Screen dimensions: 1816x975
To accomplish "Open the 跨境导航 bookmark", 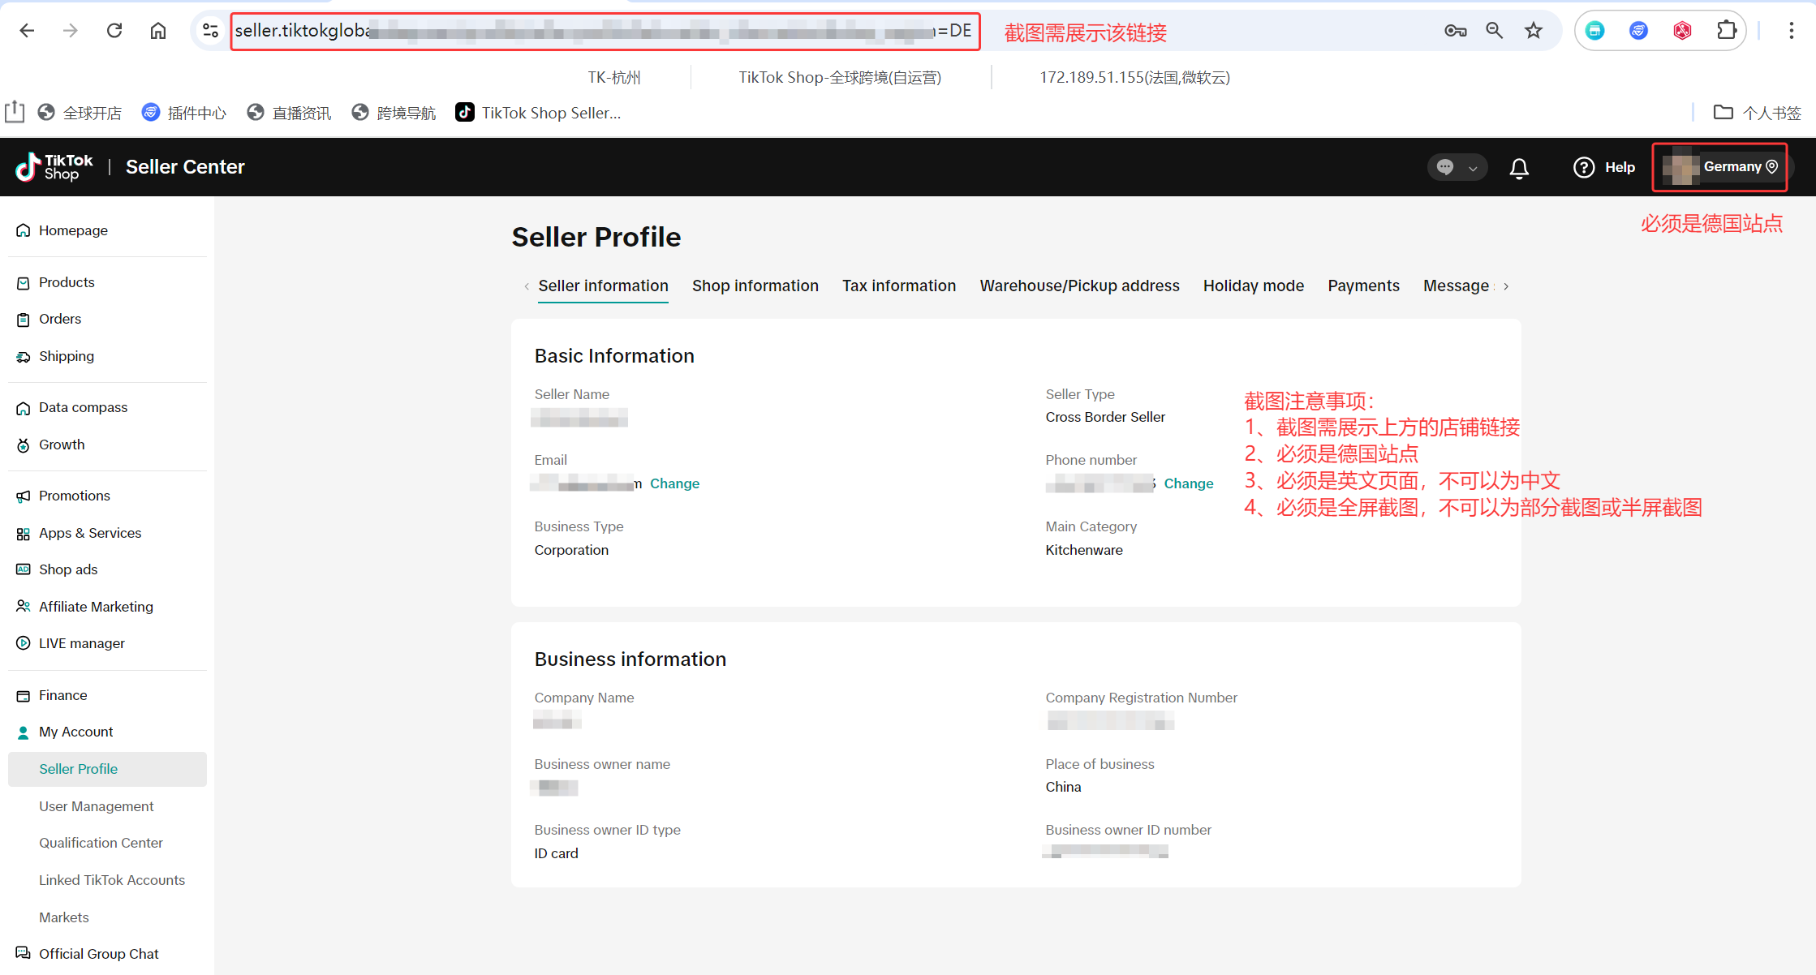I will tap(394, 113).
